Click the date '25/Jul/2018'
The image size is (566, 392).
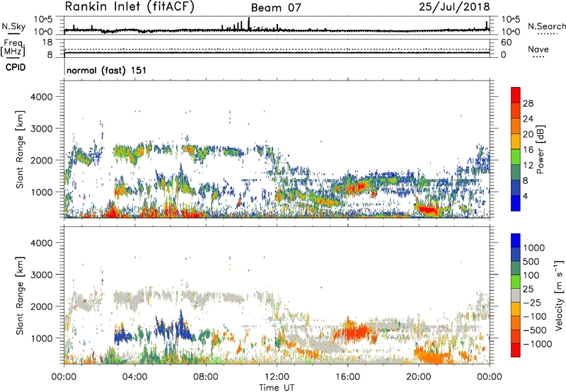(454, 7)
